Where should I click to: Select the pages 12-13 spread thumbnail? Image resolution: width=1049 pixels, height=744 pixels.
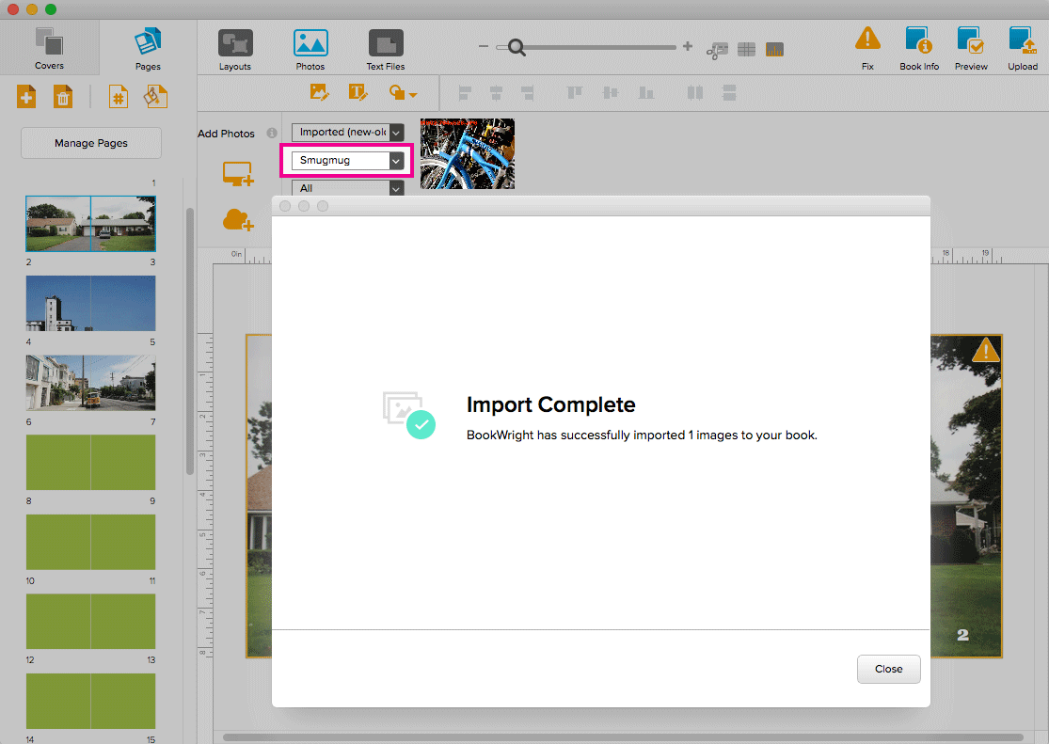point(91,622)
